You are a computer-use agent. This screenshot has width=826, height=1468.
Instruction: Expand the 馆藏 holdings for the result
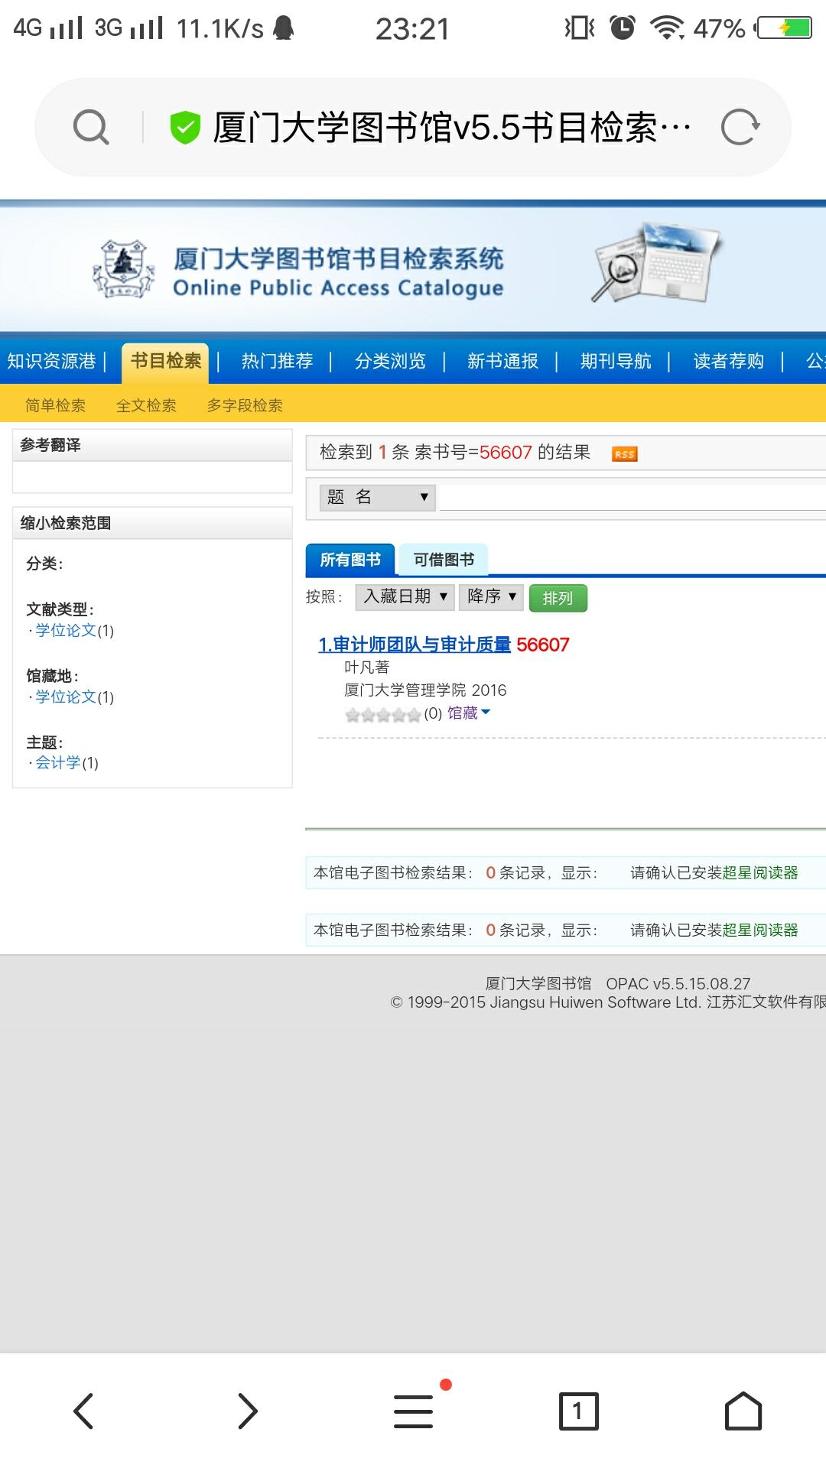point(468,713)
